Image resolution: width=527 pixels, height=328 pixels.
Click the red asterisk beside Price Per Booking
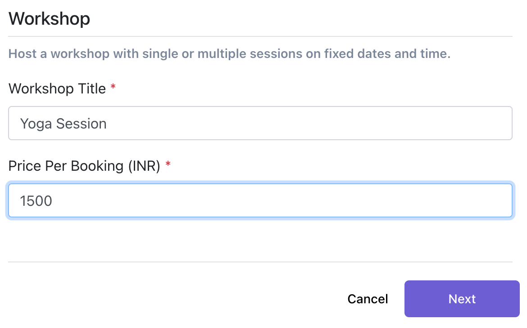(x=168, y=164)
